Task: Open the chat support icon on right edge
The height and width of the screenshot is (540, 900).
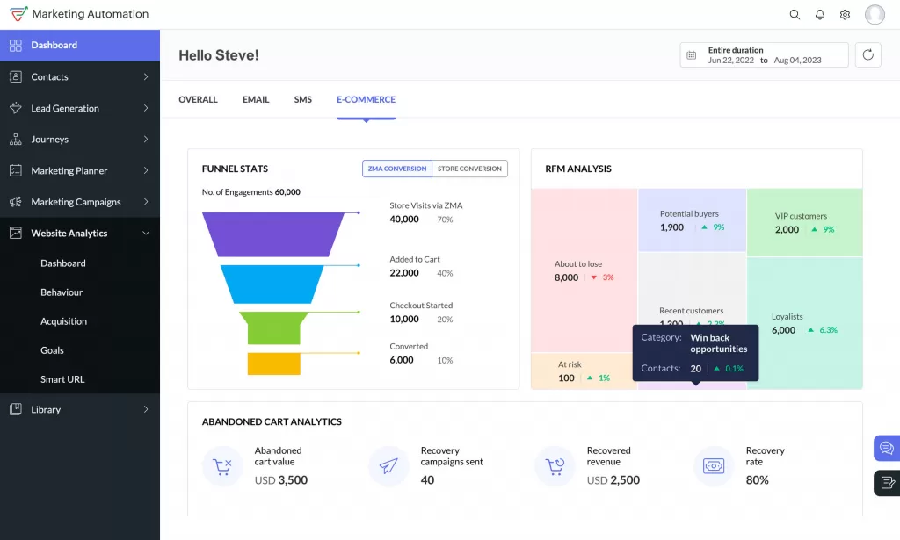Action: [886, 448]
